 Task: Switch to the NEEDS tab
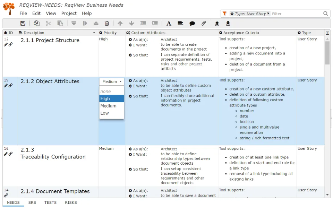click(14, 202)
